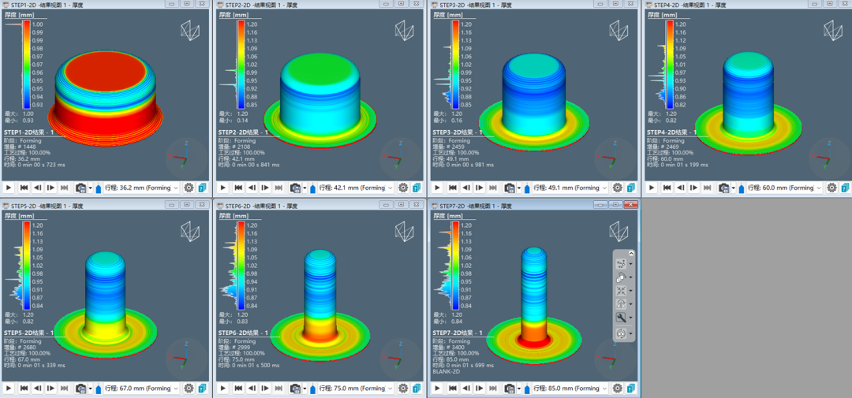Step back one frame in STEP7-2D window
The height and width of the screenshot is (398, 852).
[x=465, y=389]
